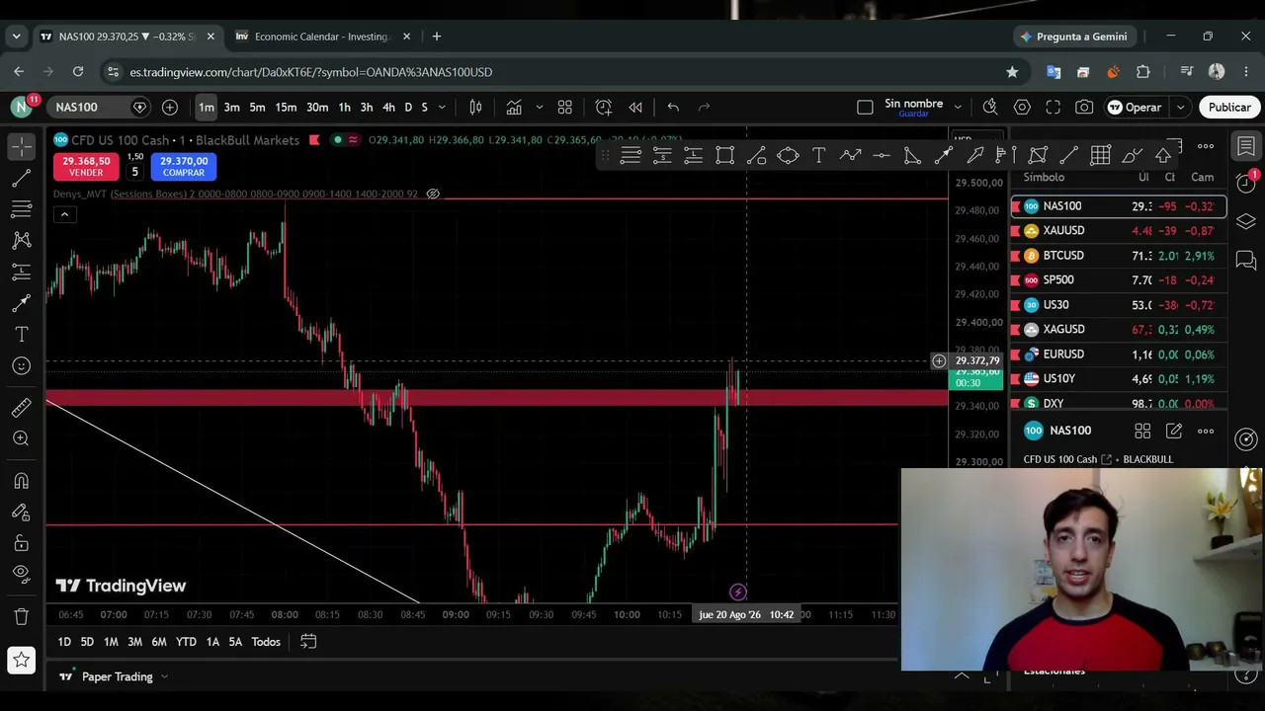Jump to a specific date

308,642
